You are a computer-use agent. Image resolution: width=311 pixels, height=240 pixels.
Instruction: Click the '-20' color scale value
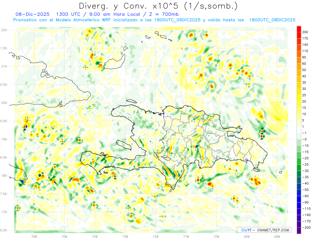[x=306, y=158]
